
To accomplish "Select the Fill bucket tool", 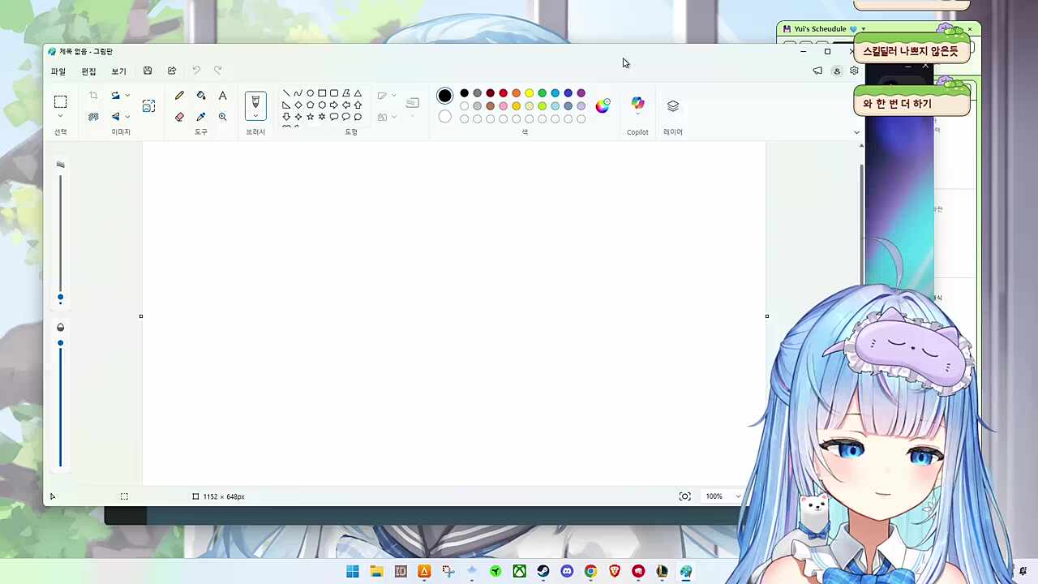I will [x=201, y=96].
